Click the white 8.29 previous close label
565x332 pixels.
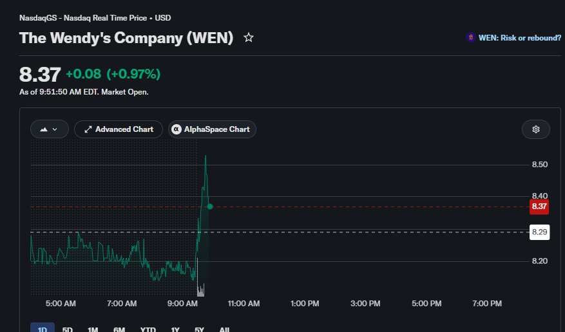[x=539, y=232]
